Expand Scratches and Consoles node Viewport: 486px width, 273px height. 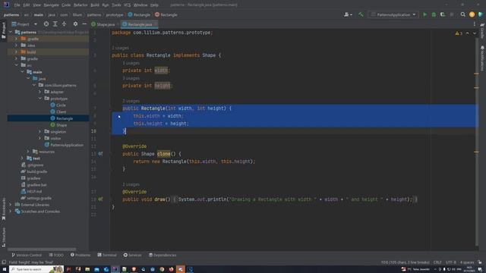11,212
